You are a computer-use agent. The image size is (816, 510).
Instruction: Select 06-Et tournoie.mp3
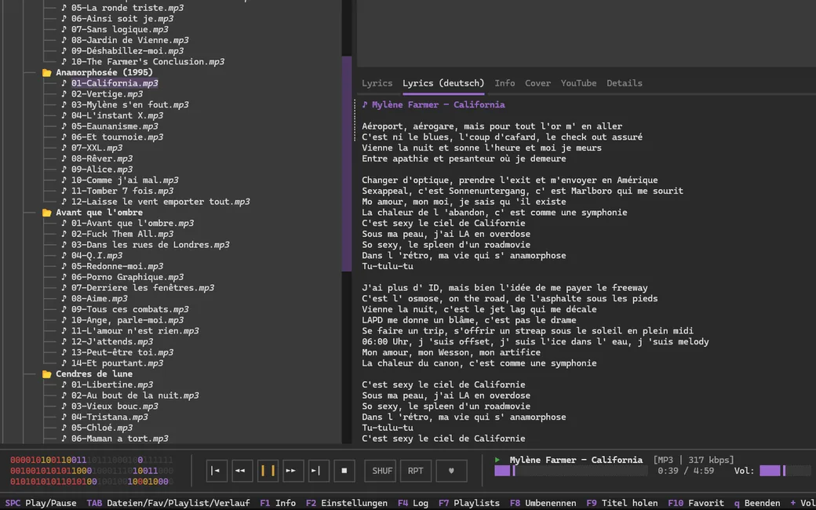pos(117,137)
